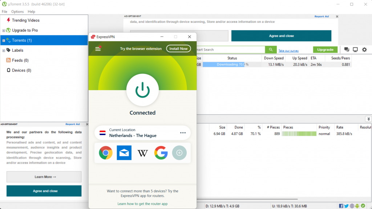The width and height of the screenshot is (372, 209).
Task: Click Agree and close in top ad
Action: (282, 36)
